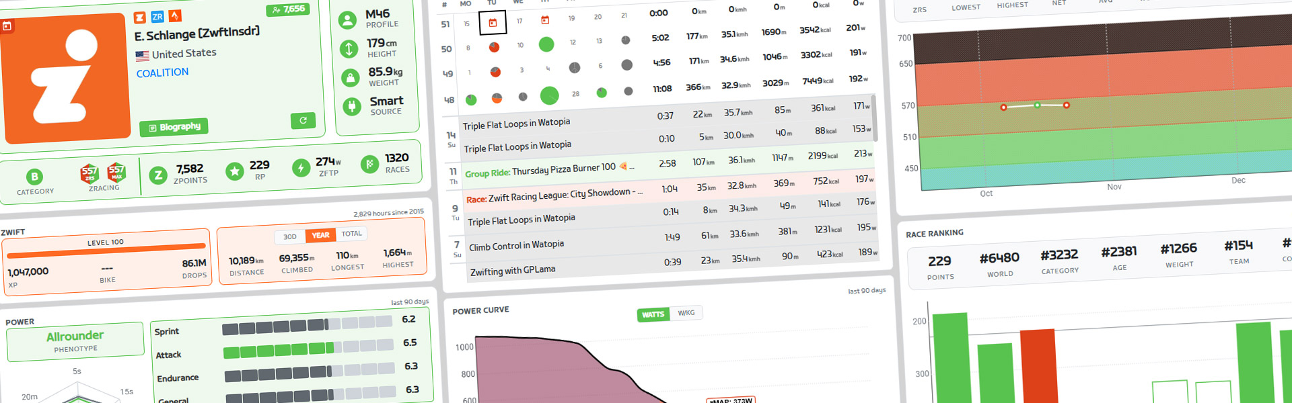
Task: Select the highlighted calendar day in week 51
Action: [493, 23]
